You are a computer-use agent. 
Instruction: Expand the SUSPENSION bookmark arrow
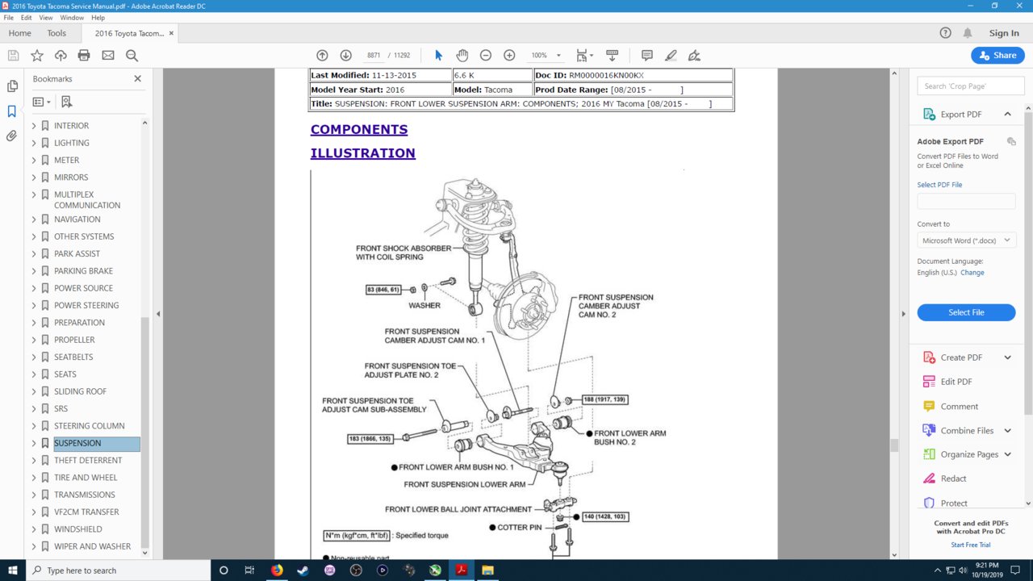[x=34, y=443]
